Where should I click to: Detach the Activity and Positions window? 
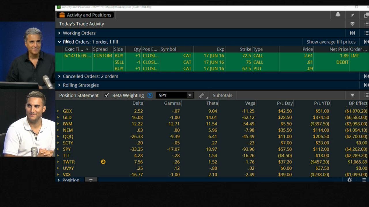pyautogui.click(x=366, y=15)
